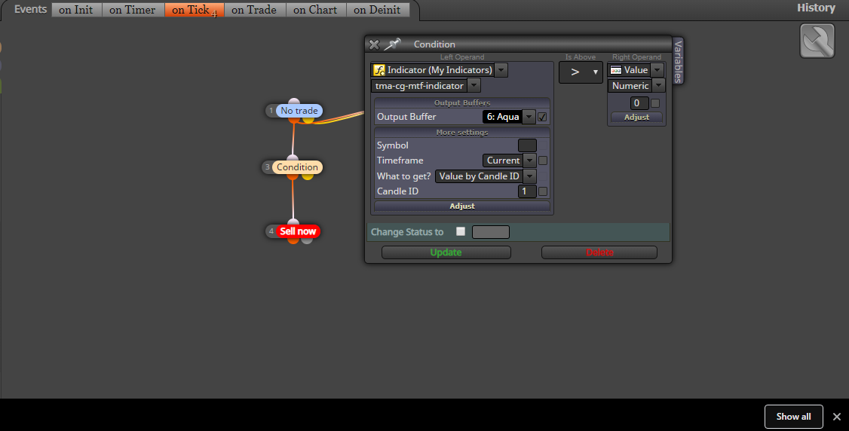This screenshot has width=849, height=431.
Task: Click the Indicator function icon in Left Operand
Action: click(379, 70)
